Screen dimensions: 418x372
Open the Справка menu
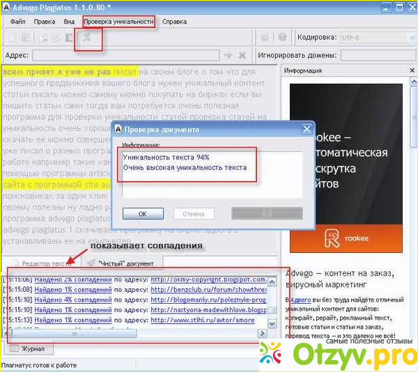point(174,22)
